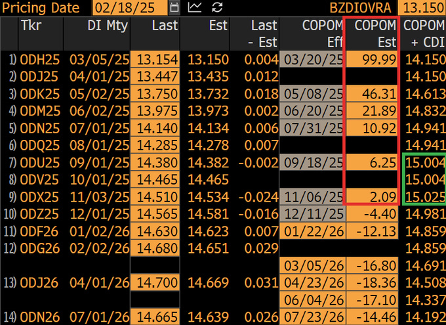Edit Last price 13.154 for ODH25

155,59
